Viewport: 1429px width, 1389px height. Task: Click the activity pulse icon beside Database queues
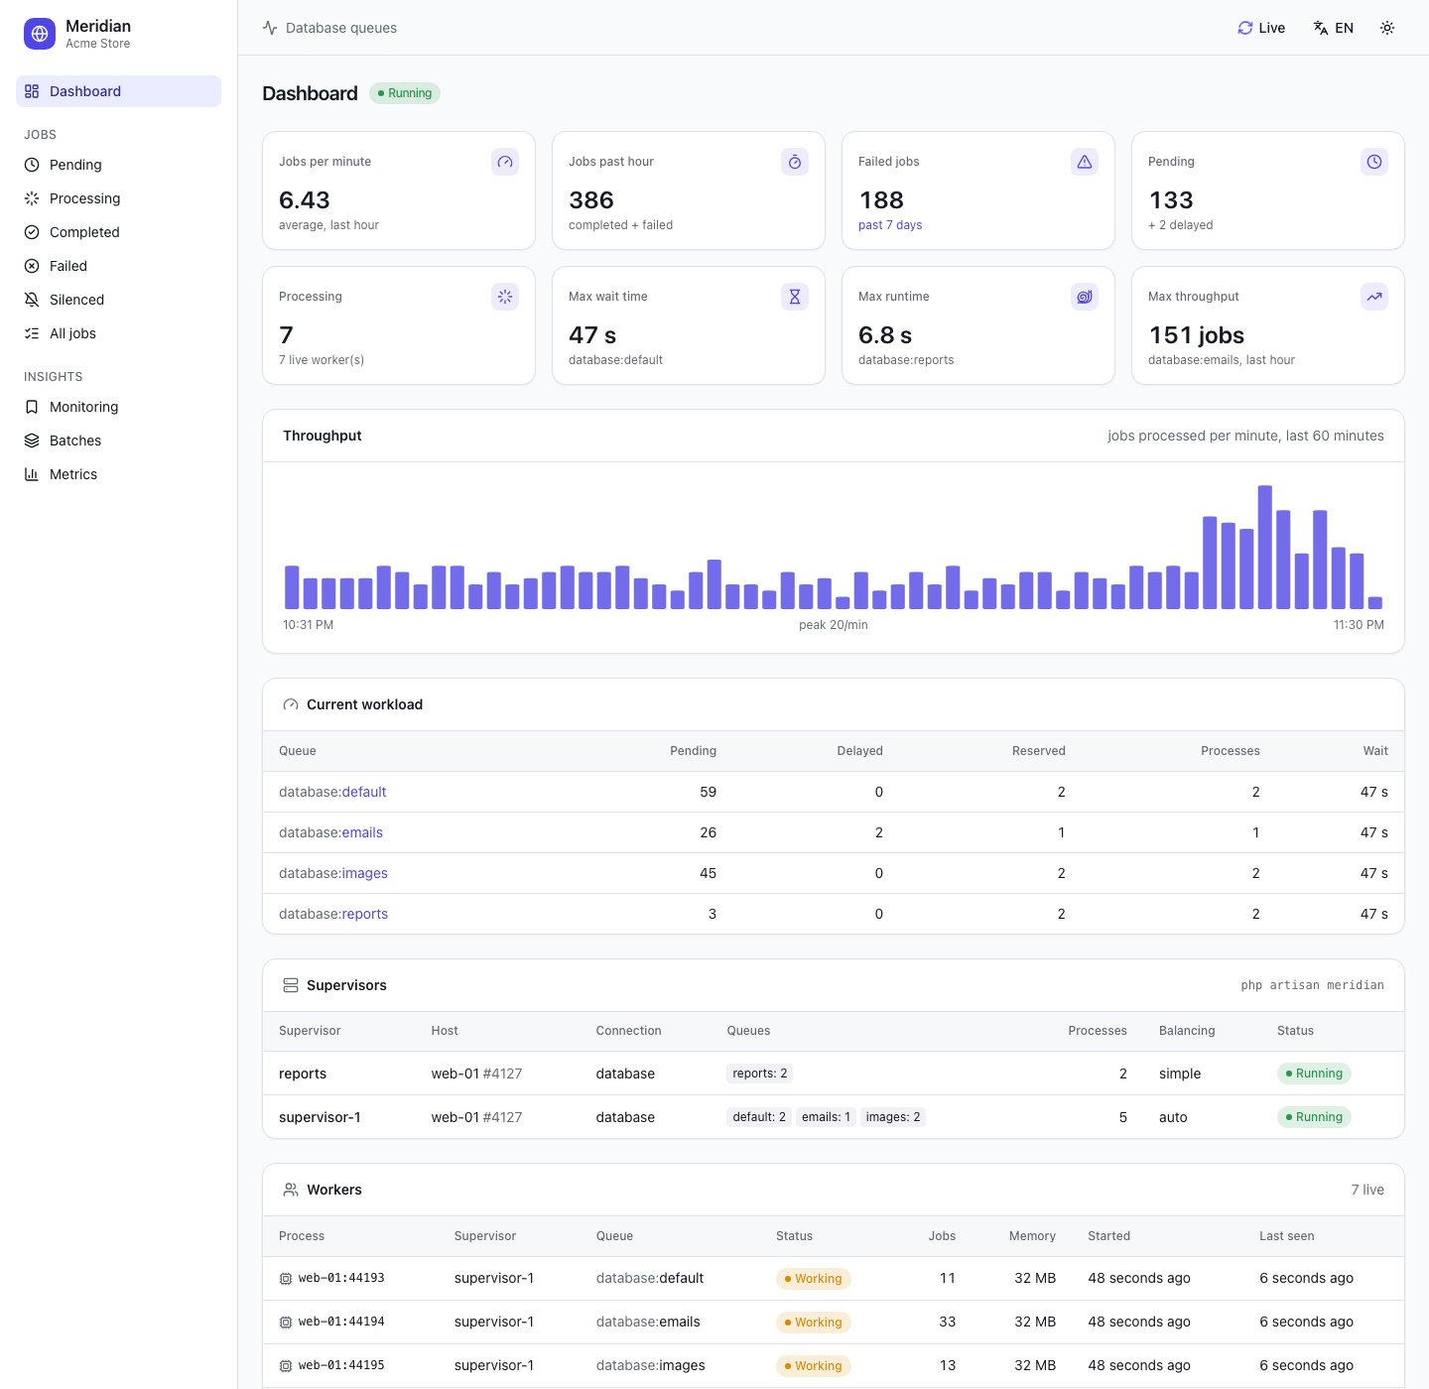click(x=270, y=28)
